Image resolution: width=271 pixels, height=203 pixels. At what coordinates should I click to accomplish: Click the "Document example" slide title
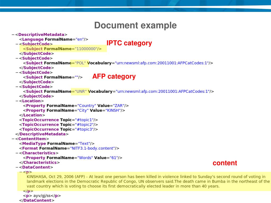135,25
